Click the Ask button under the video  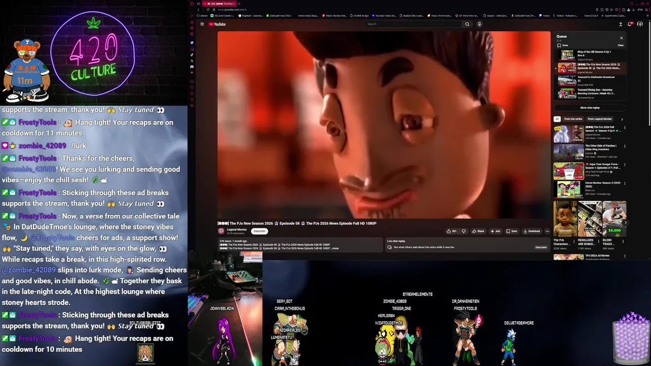(495, 231)
